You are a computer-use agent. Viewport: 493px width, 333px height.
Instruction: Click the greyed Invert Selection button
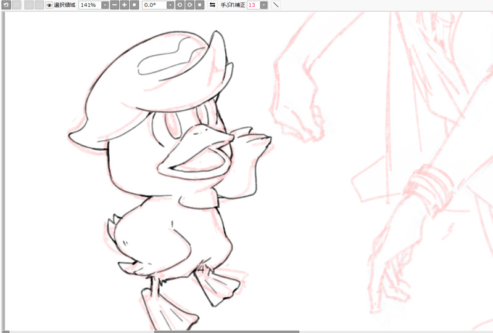tap(39, 5)
